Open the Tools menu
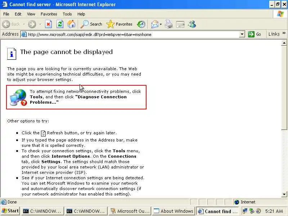This screenshot has height=216, width=288. (67, 14)
